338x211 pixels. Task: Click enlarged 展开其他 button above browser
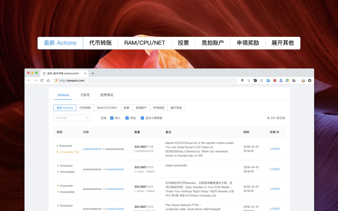point(283,43)
